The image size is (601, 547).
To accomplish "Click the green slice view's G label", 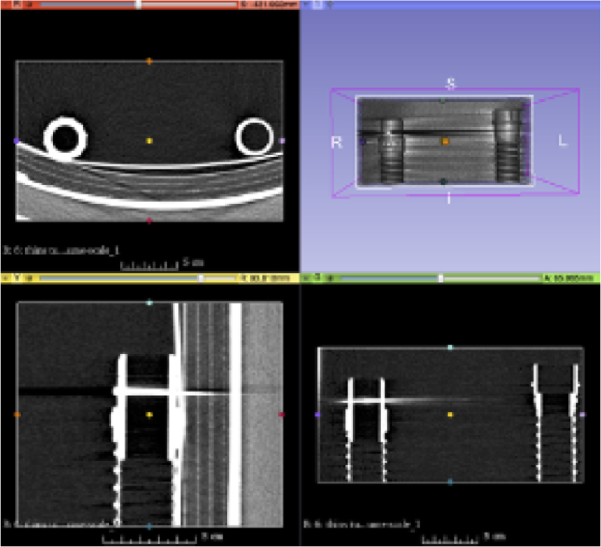I will click(x=317, y=278).
